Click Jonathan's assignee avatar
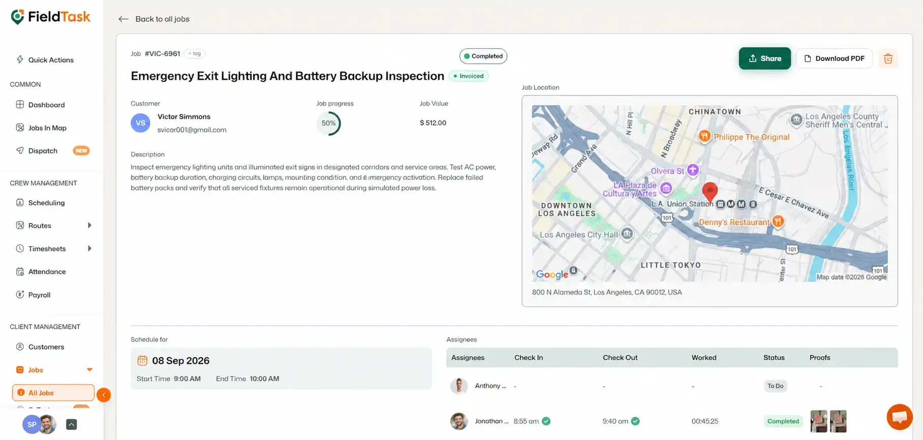 coord(459,421)
